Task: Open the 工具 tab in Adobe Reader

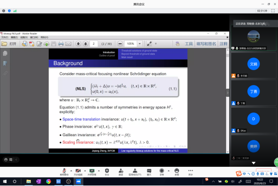Action: [x=189, y=44]
